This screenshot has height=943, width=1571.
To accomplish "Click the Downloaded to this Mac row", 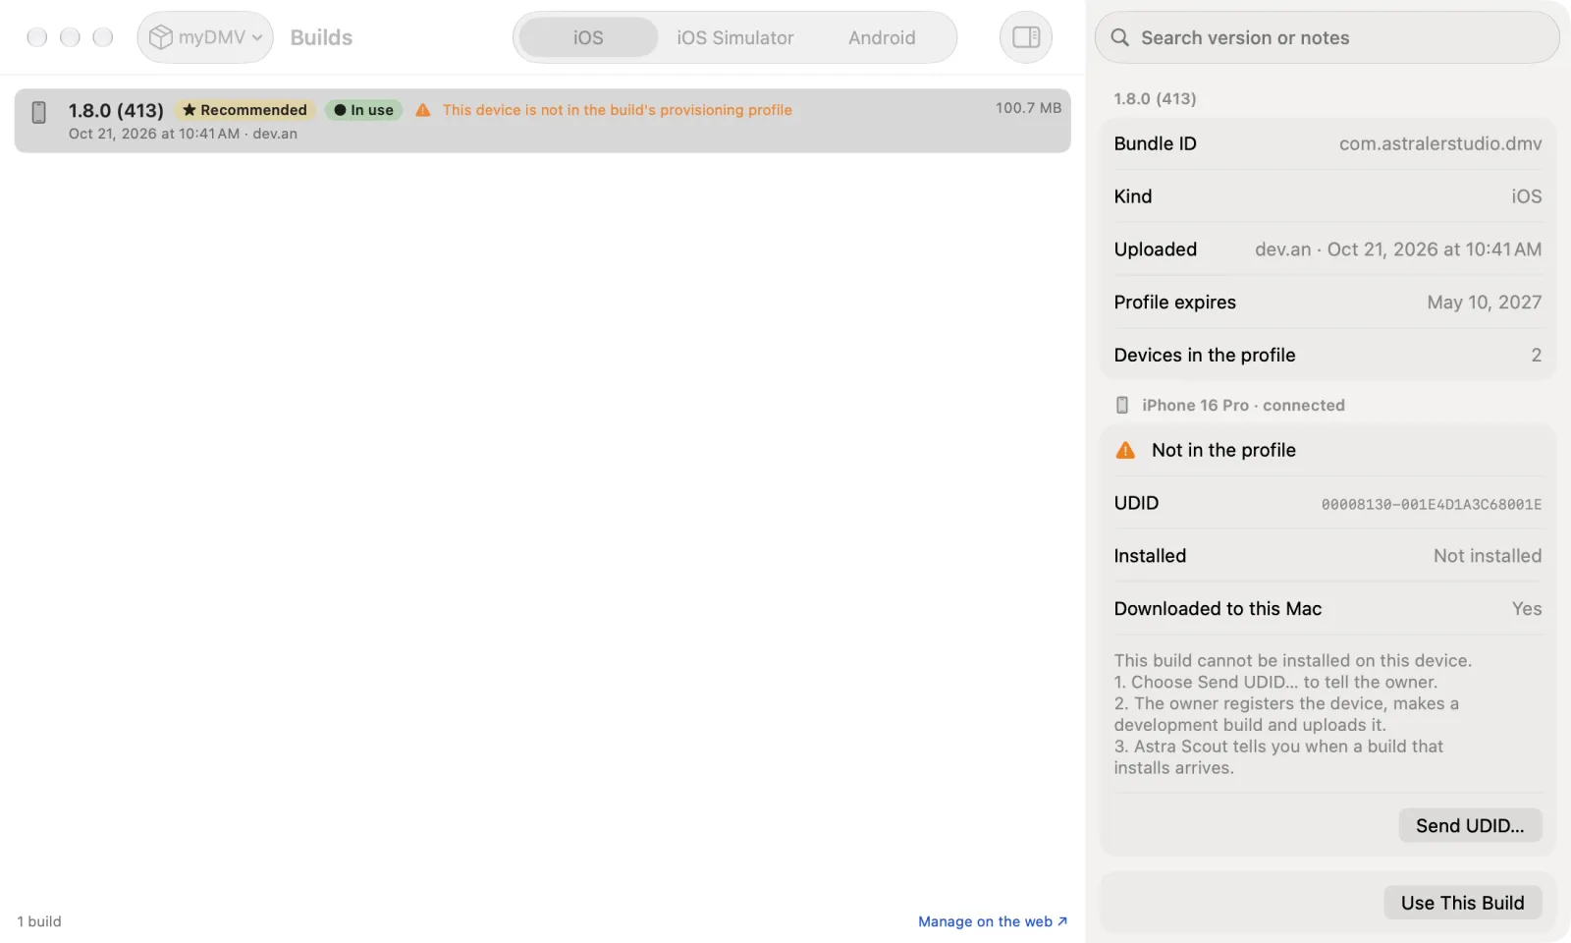I will pos(1327,609).
